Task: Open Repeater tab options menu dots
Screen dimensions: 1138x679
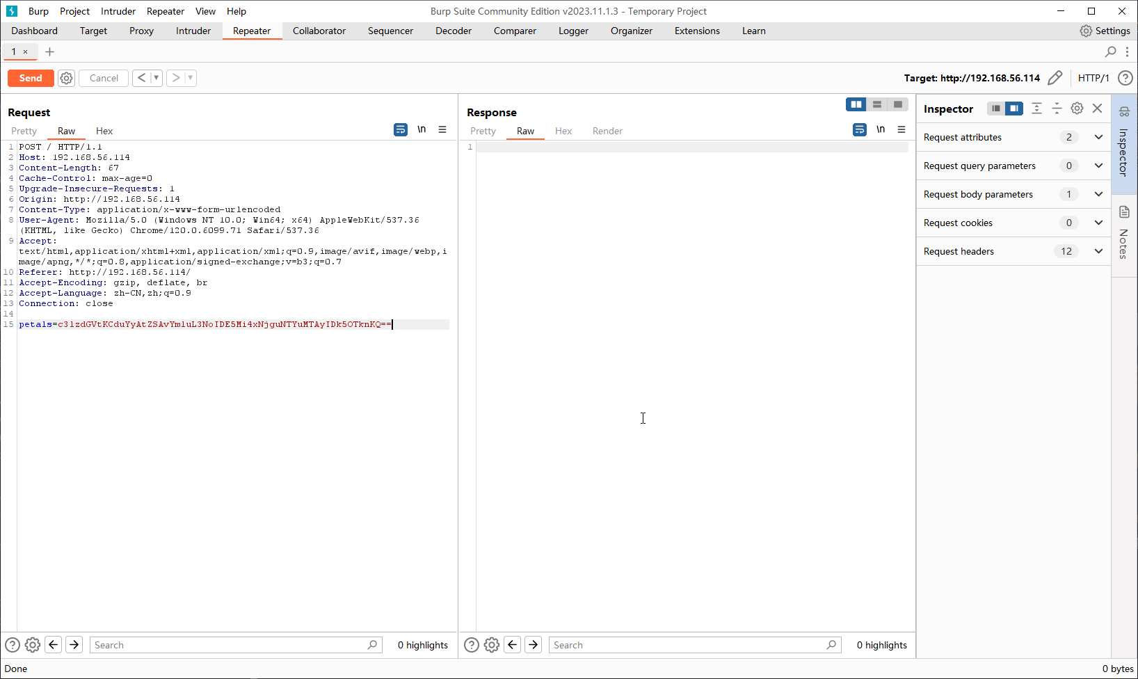Action: [1127, 51]
